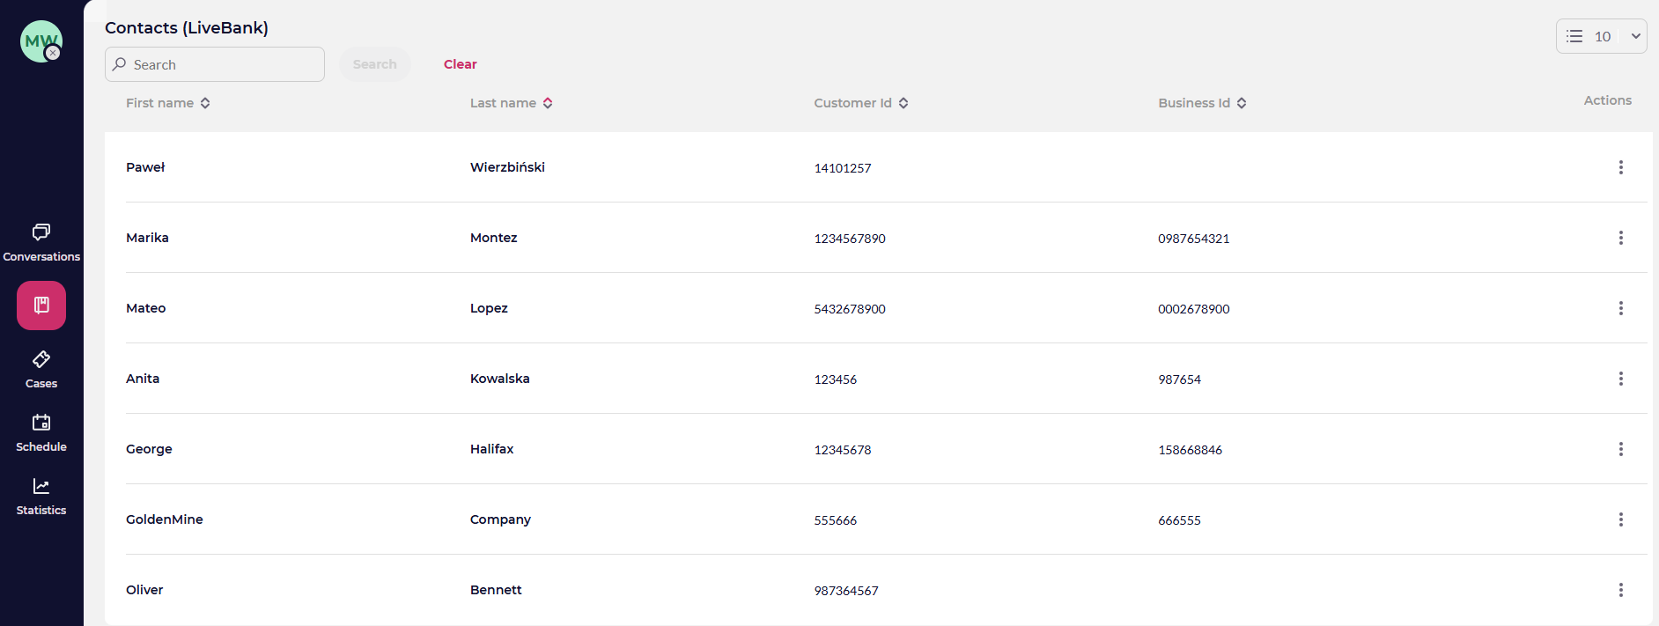Click customer id 12345678
Image resolution: width=1659 pixels, height=626 pixels.
coord(843,450)
